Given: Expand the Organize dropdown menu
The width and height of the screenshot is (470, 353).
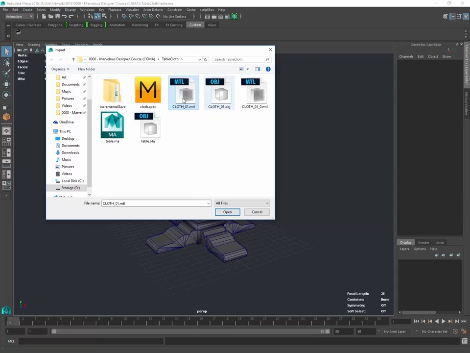Looking at the screenshot, I should click(x=60, y=69).
